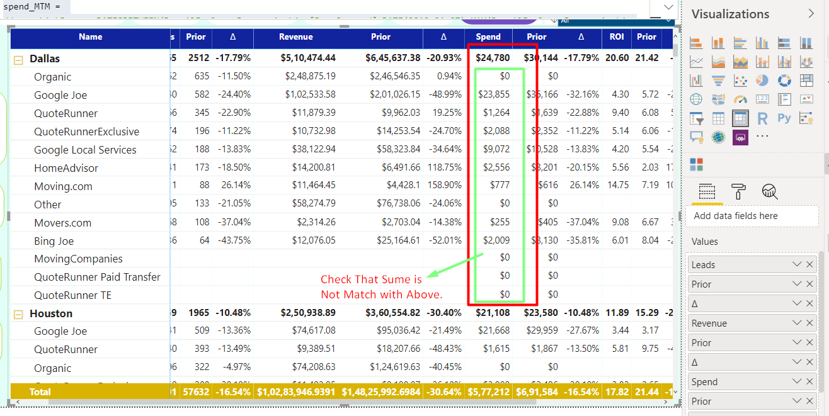Click the highlighted Matrix visual icon
Image resolution: width=829 pixels, height=416 pixels.
740,118
